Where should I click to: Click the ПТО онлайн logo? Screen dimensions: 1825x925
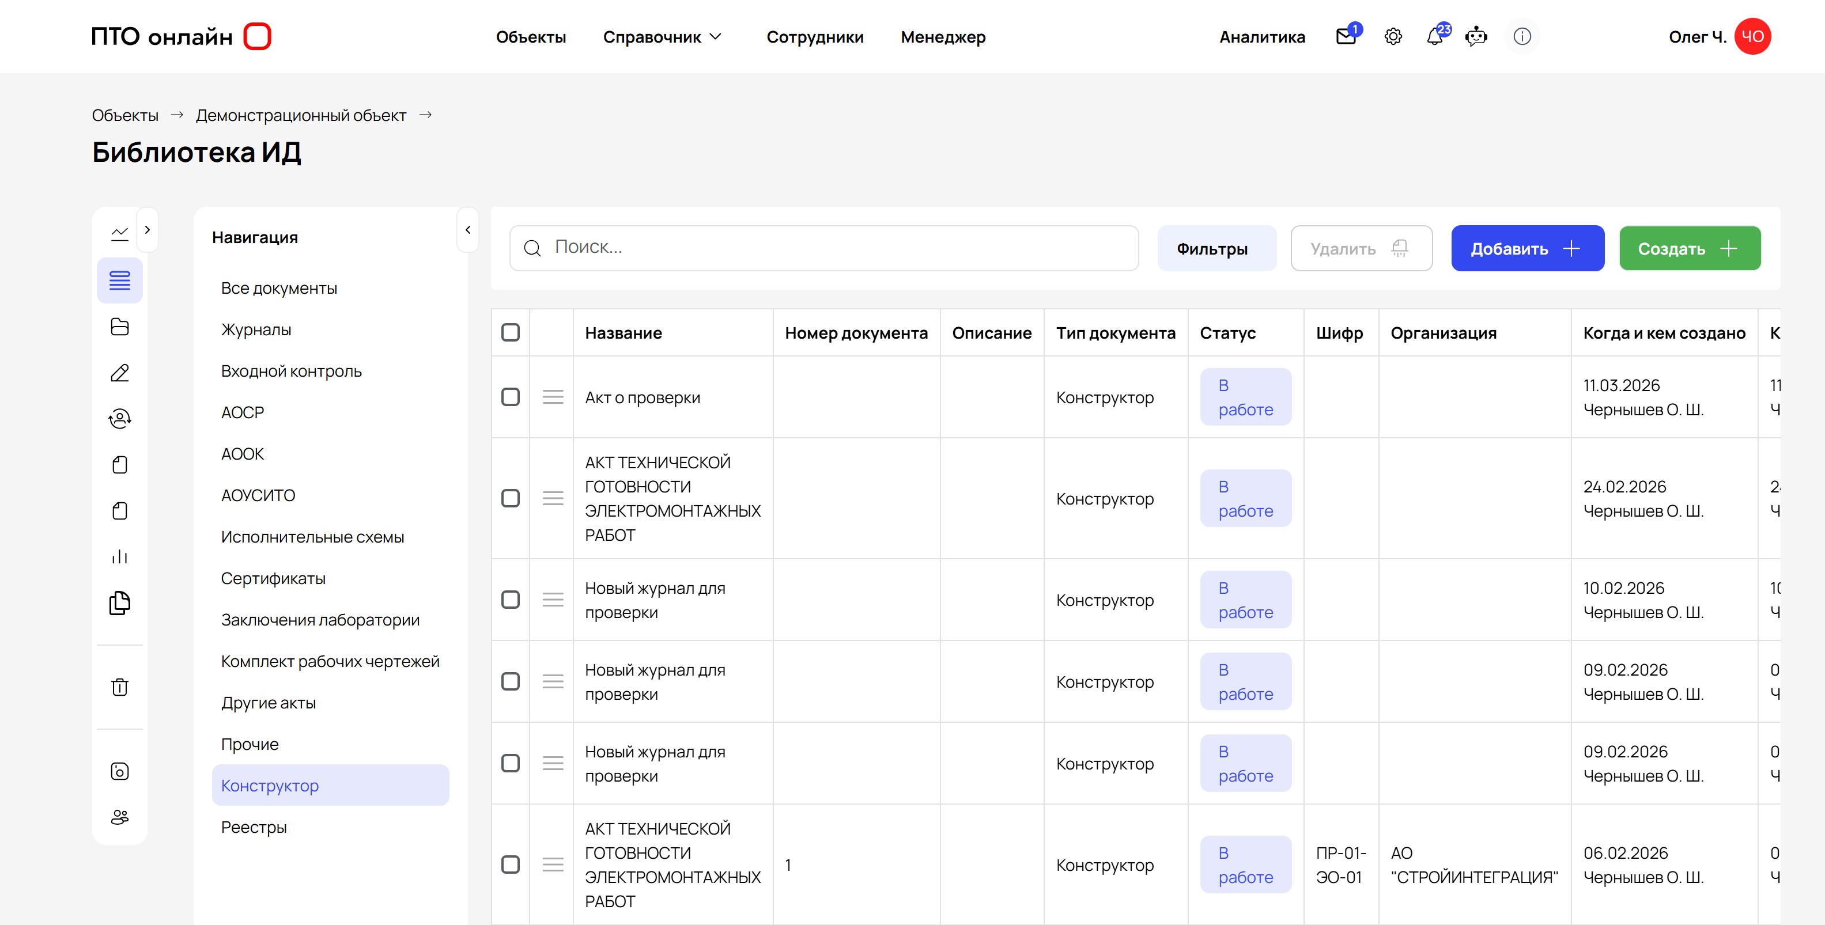click(x=181, y=36)
